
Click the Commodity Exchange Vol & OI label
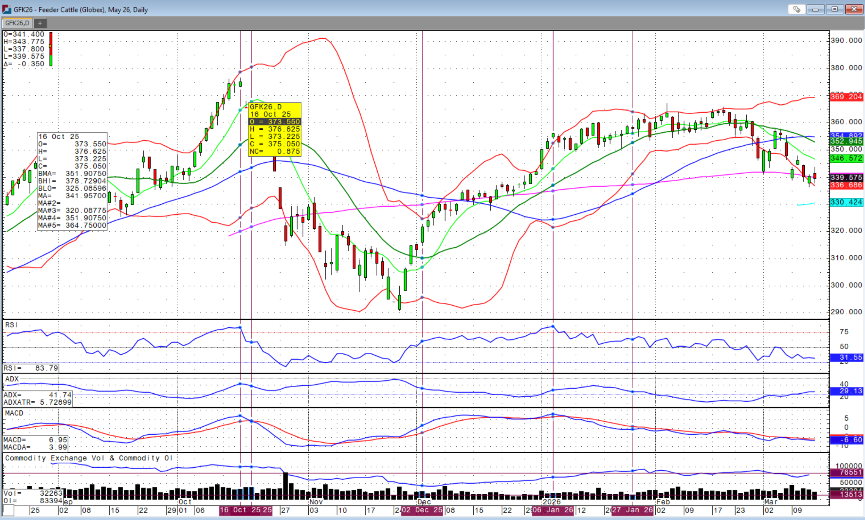(89, 458)
